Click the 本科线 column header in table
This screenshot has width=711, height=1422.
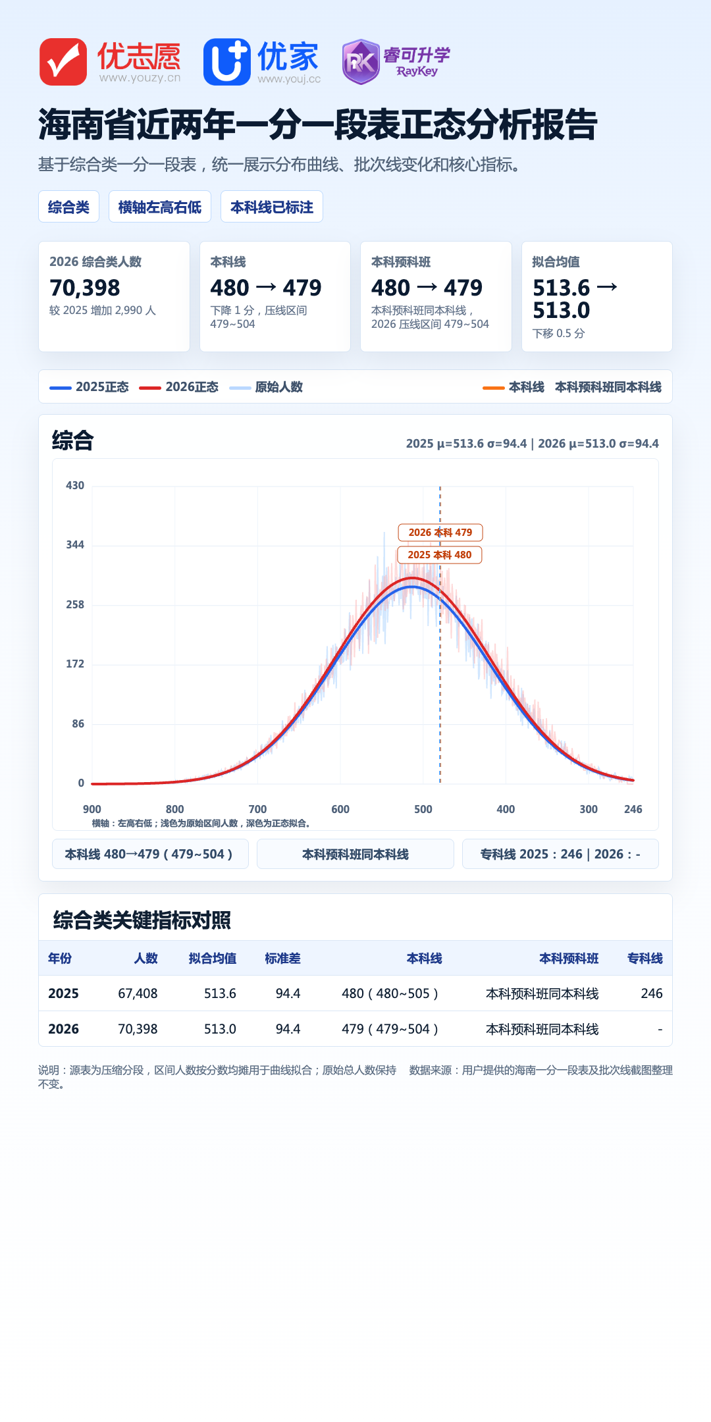425,959
